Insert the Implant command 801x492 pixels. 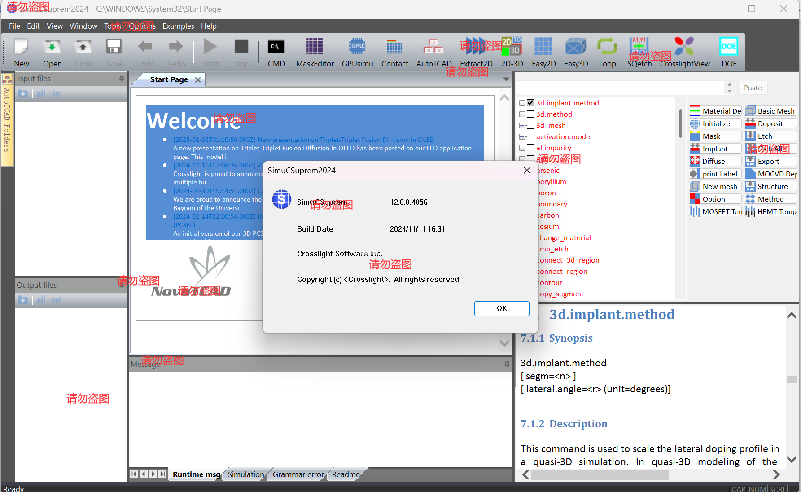[715, 149]
